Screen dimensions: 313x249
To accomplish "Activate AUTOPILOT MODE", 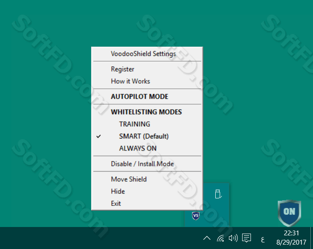I will 147,97.
